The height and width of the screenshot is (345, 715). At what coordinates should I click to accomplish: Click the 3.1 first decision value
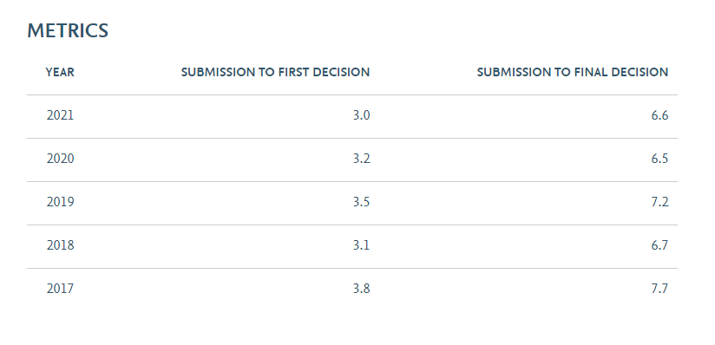tap(361, 245)
